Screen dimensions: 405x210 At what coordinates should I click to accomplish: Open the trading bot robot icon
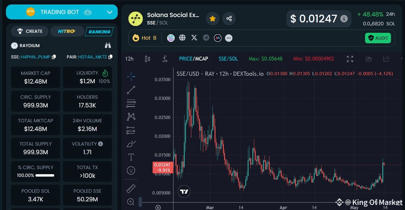(x=87, y=12)
